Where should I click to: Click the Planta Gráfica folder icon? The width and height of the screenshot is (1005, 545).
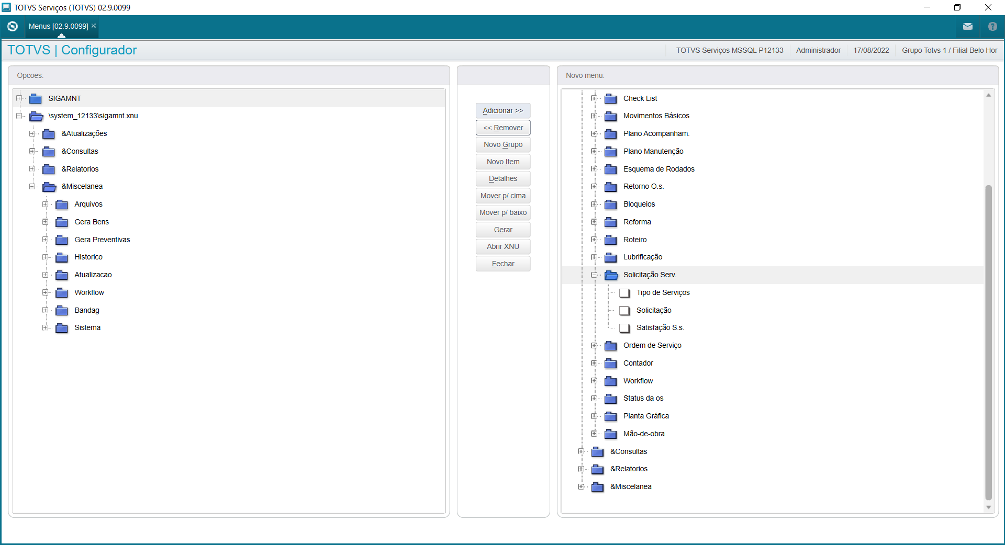611,416
